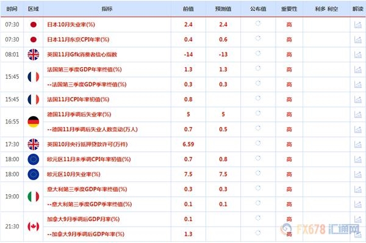Click UK flag in 17:30 row
Image resolution: width=366 pixels, height=243 pixels.
pos(34,144)
